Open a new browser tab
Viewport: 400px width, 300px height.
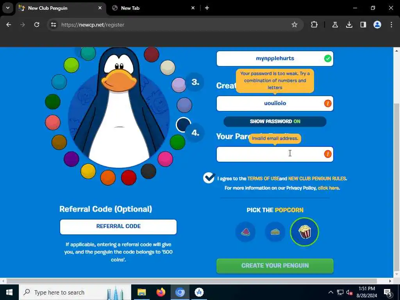click(207, 8)
